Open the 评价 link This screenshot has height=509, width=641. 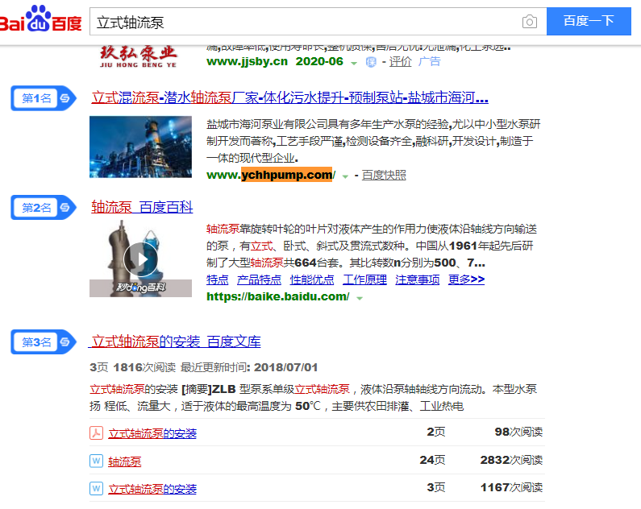point(400,62)
